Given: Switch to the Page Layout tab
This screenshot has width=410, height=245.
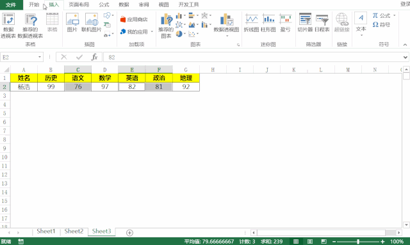Looking at the screenshot, I should tap(79, 4).
